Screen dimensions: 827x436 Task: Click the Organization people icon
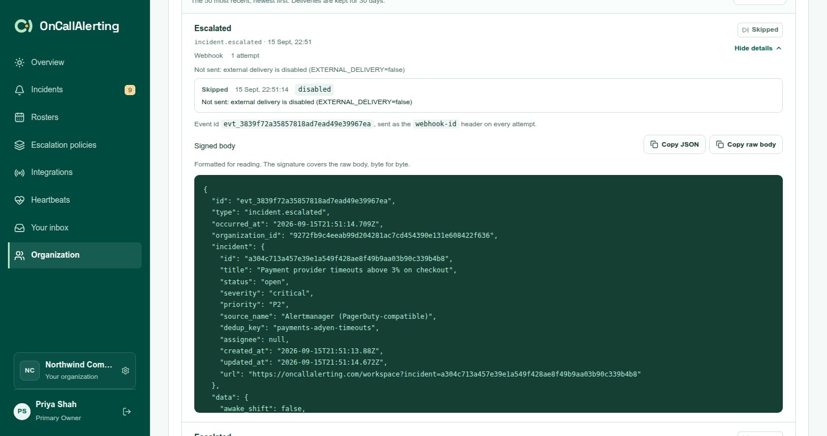pyautogui.click(x=20, y=255)
